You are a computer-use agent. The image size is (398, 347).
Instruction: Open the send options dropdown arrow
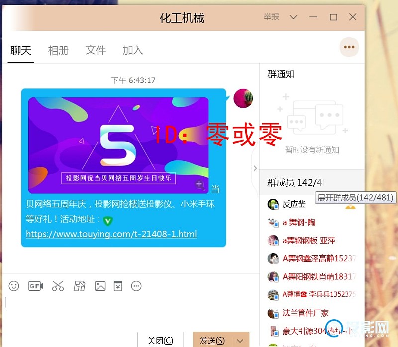coord(240,341)
